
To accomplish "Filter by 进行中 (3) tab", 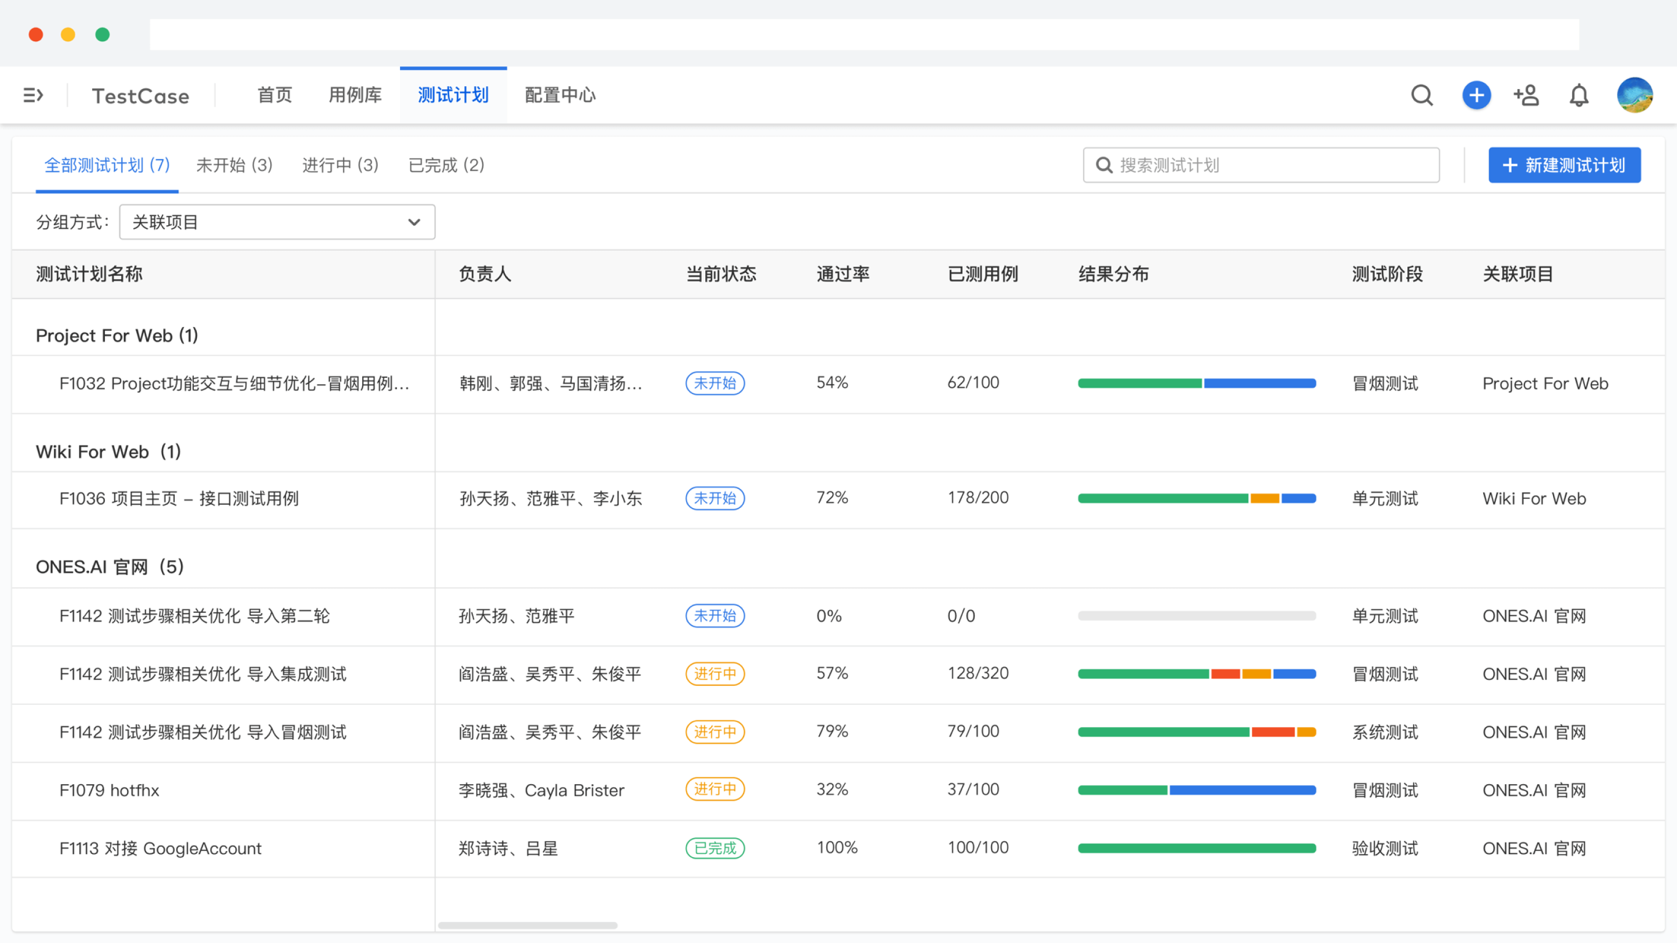I will pyautogui.click(x=340, y=165).
